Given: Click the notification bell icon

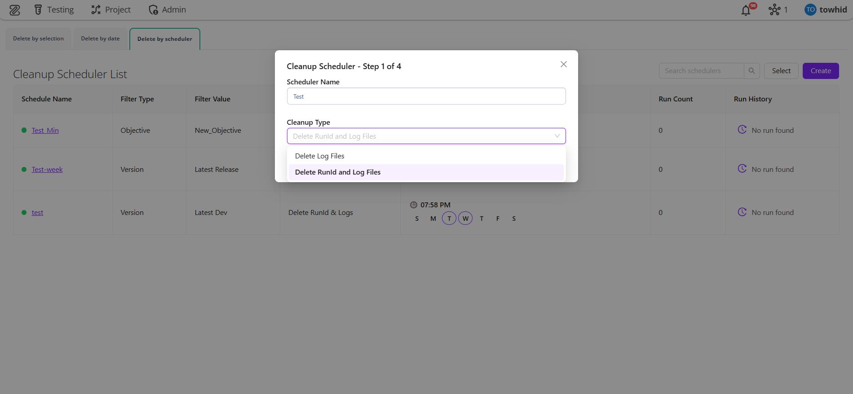Looking at the screenshot, I should tap(746, 10).
